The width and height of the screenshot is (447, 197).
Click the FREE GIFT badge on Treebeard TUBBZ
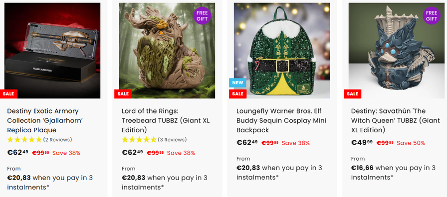202,15
